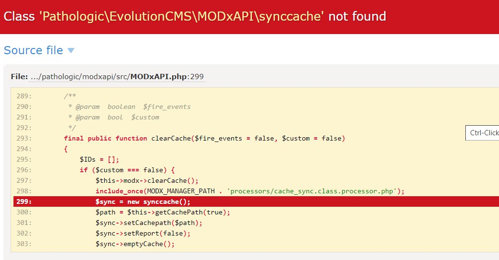The width and height of the screenshot is (499, 260).
Task: Click the class not found error title
Action: tap(195, 16)
